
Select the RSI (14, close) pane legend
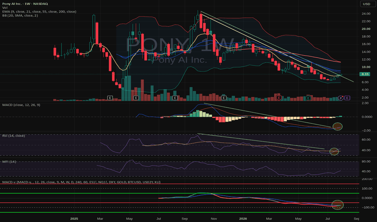point(13,136)
